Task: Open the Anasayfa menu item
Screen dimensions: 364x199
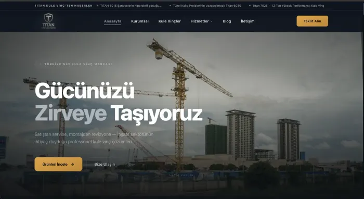Action: [x=113, y=21]
